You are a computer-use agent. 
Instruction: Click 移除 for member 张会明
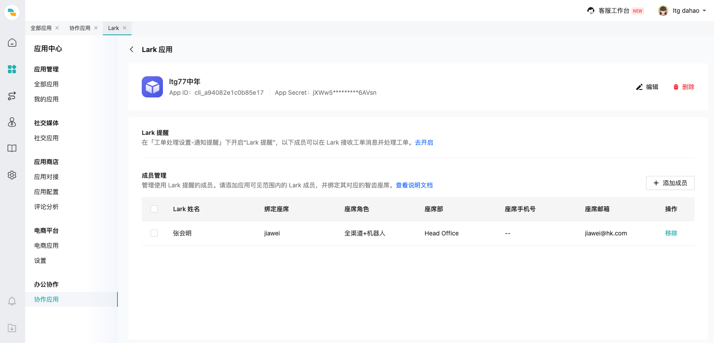(671, 233)
